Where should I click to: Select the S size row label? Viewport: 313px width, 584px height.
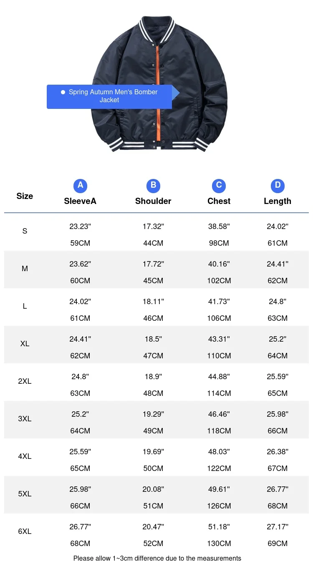(x=25, y=231)
